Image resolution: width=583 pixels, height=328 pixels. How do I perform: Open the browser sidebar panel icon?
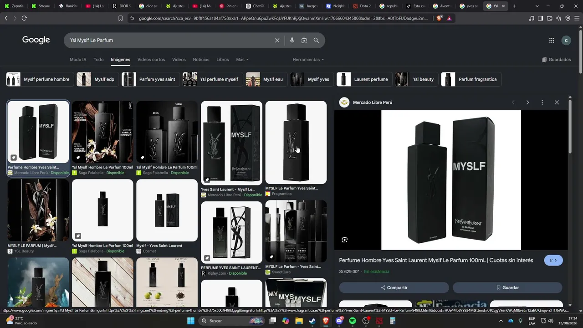coord(540,18)
